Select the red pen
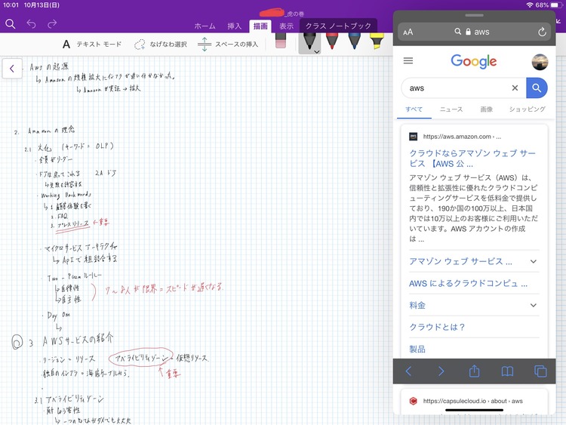Screen dimensions: 566x425 tap(332, 41)
